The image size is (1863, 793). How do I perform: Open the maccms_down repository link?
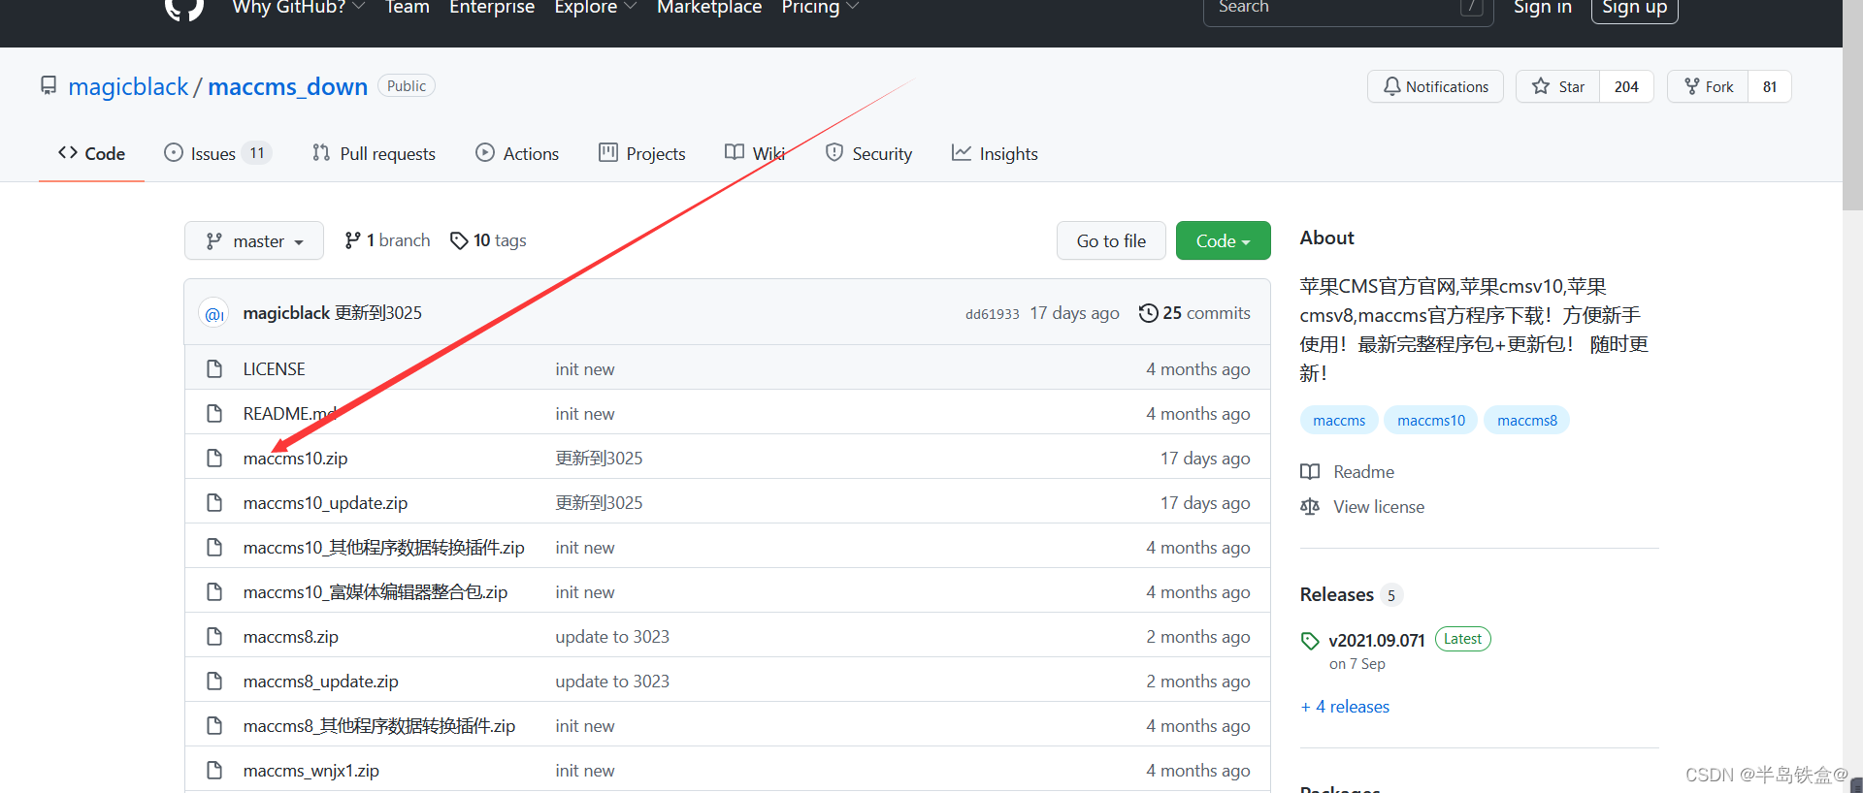pyautogui.click(x=288, y=86)
